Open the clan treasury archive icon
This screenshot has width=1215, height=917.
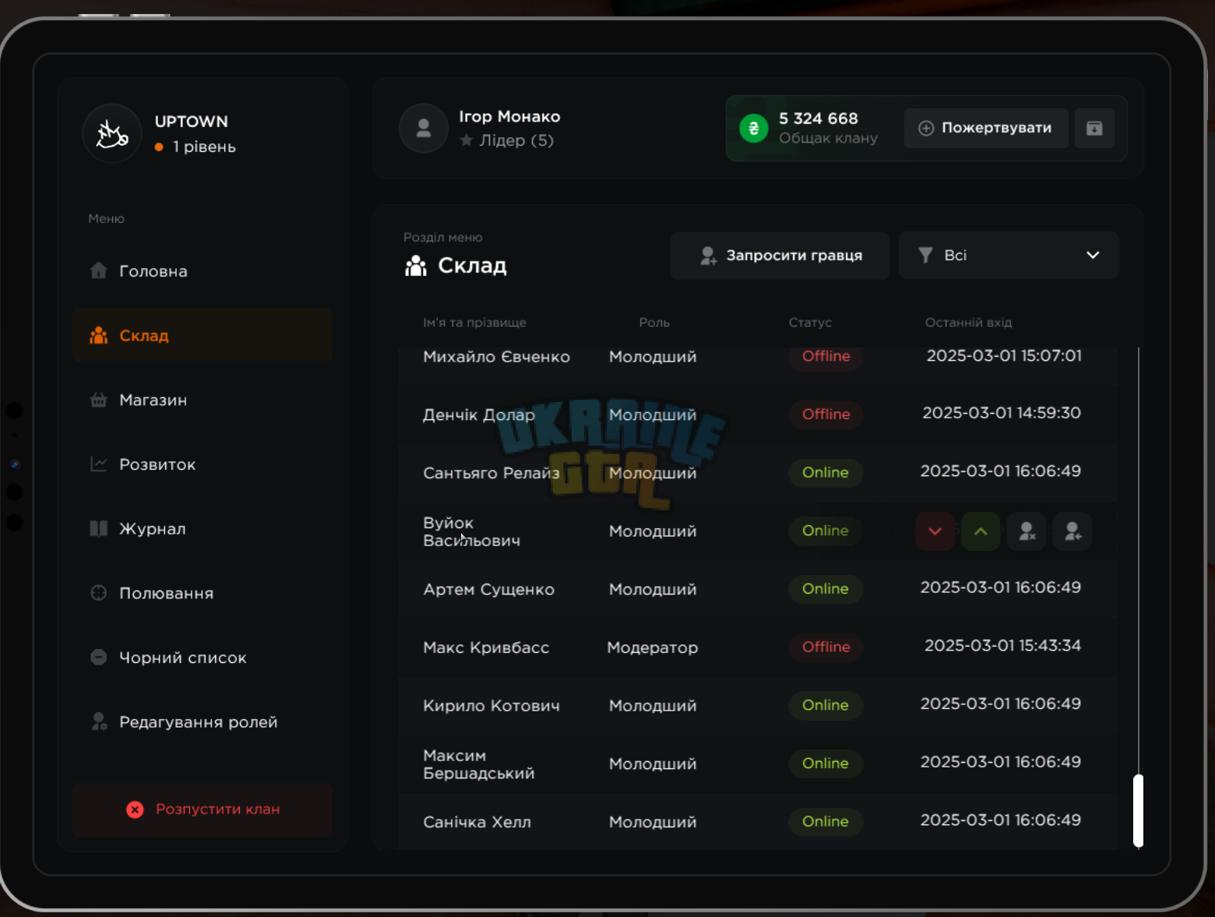pyautogui.click(x=1094, y=128)
